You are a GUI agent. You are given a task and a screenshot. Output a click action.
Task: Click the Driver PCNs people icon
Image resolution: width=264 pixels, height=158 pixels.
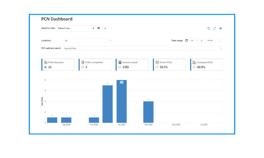[x=157, y=62]
